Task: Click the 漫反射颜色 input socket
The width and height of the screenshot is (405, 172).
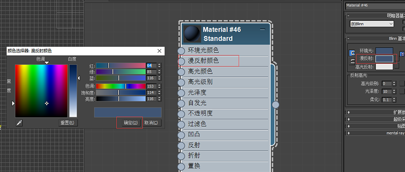Action: [181, 61]
